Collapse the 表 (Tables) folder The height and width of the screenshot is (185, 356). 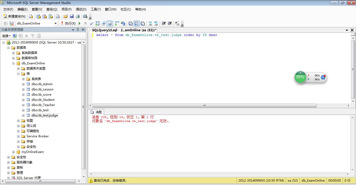coord(18,74)
